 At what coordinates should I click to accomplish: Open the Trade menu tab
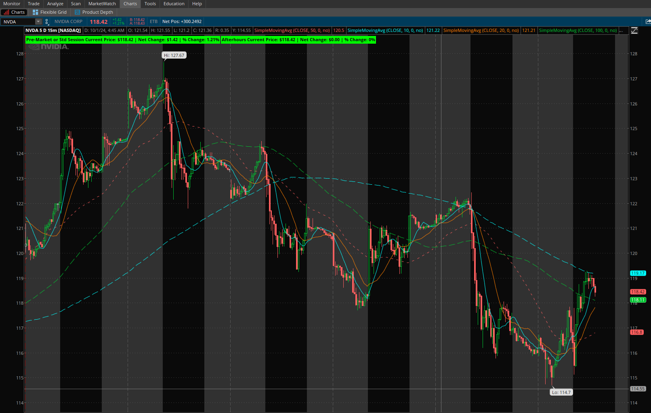pos(34,4)
